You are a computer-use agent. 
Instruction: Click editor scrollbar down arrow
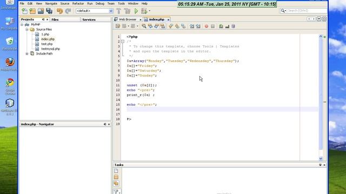(x=321, y=158)
